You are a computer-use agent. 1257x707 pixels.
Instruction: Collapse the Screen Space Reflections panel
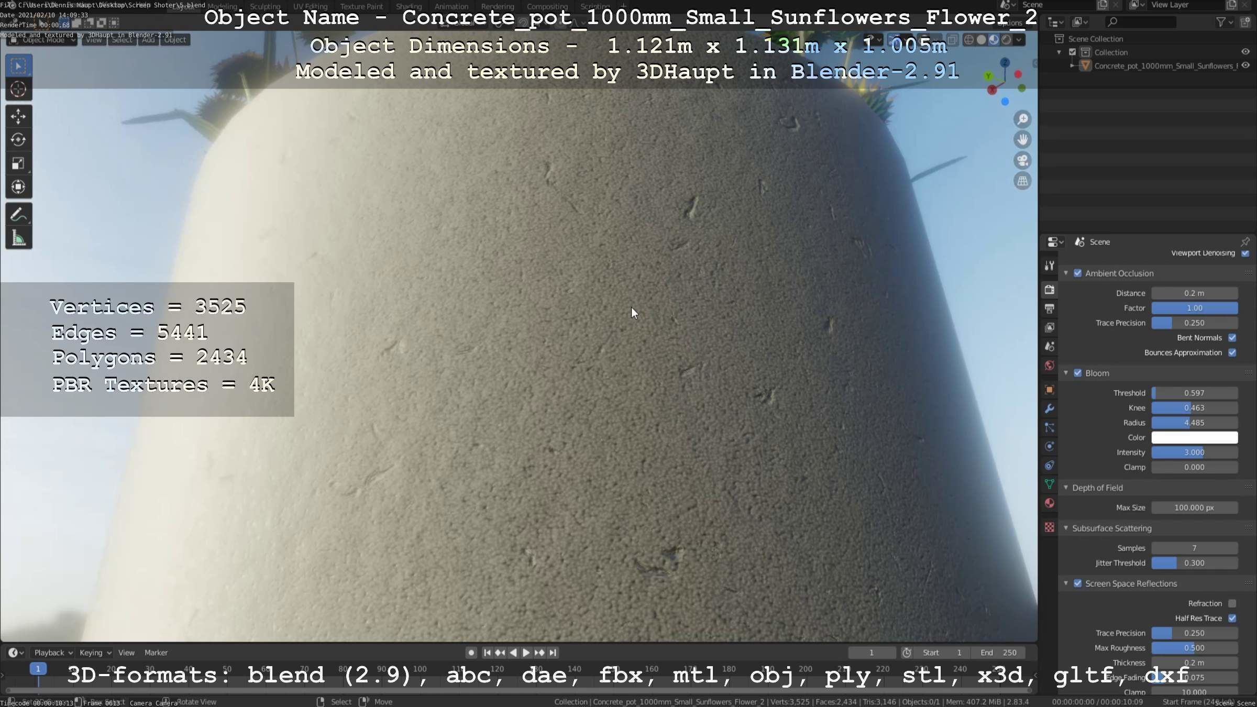1066,583
